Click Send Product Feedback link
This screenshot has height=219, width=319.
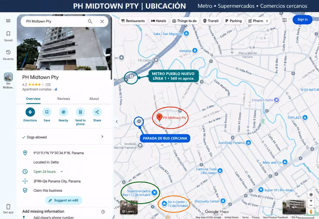coord(275,217)
